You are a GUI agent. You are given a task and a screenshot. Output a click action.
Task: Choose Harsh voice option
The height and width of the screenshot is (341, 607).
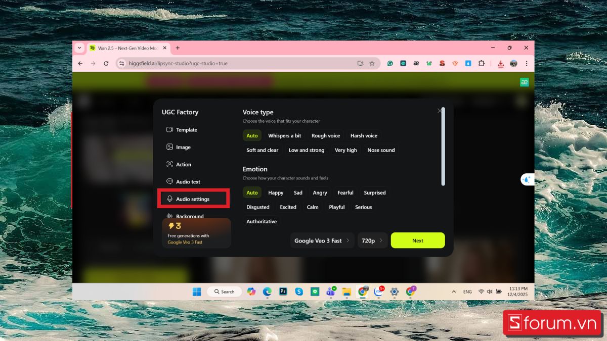click(364, 135)
